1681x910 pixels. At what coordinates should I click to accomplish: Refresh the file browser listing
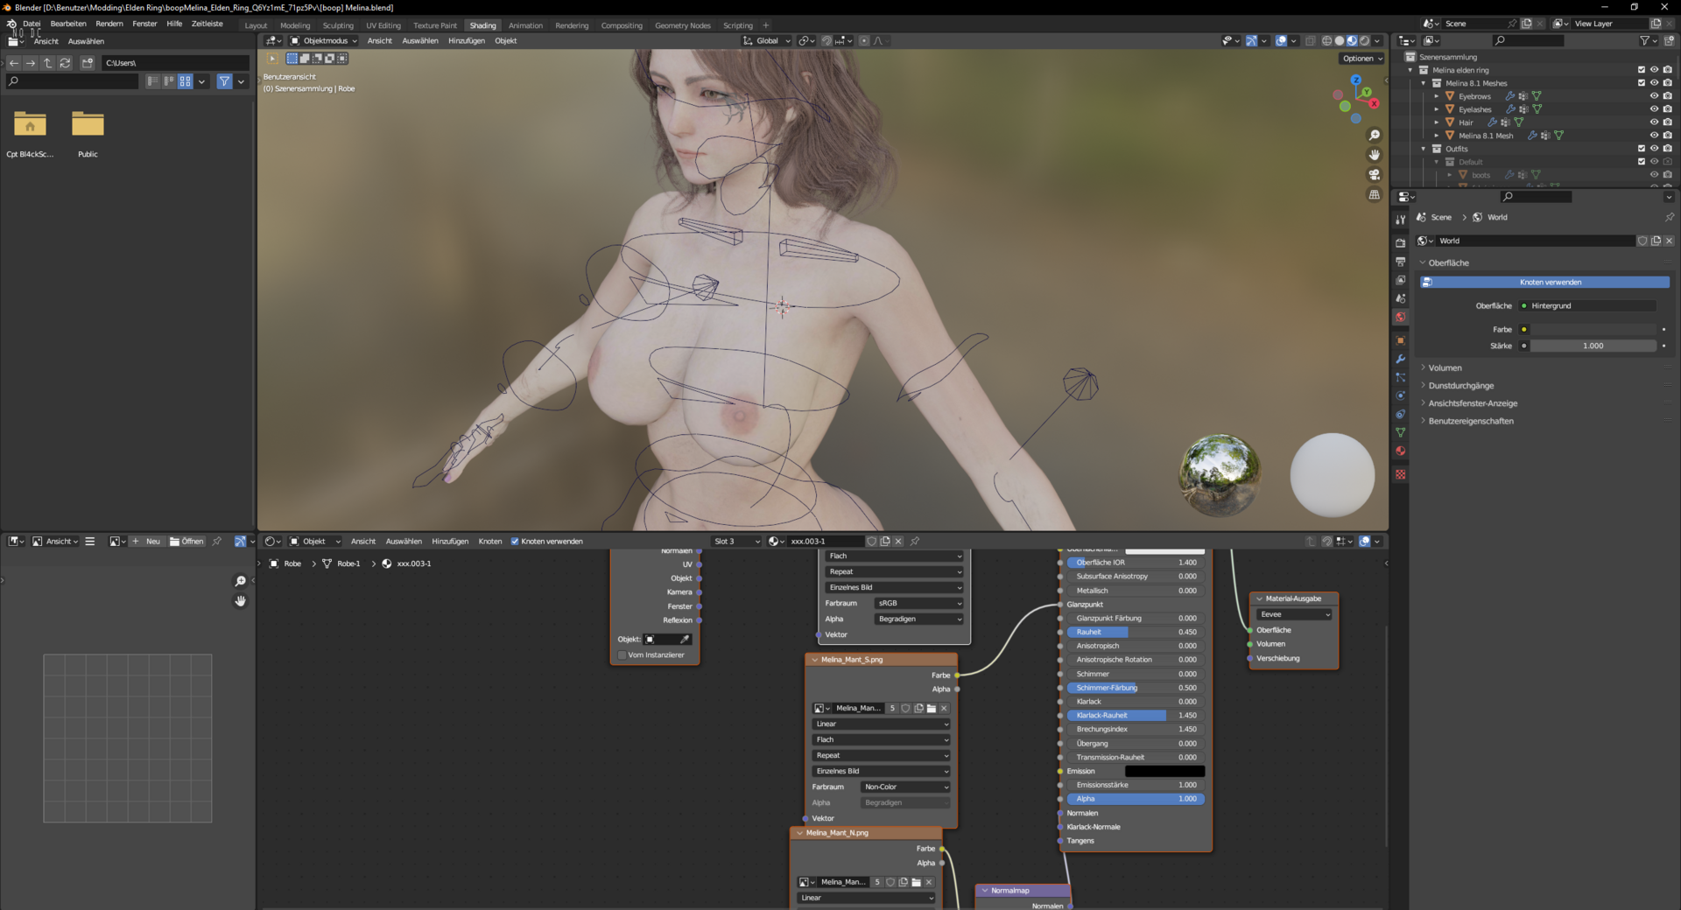[65, 63]
